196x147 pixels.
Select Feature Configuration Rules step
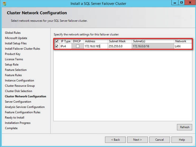(22, 112)
